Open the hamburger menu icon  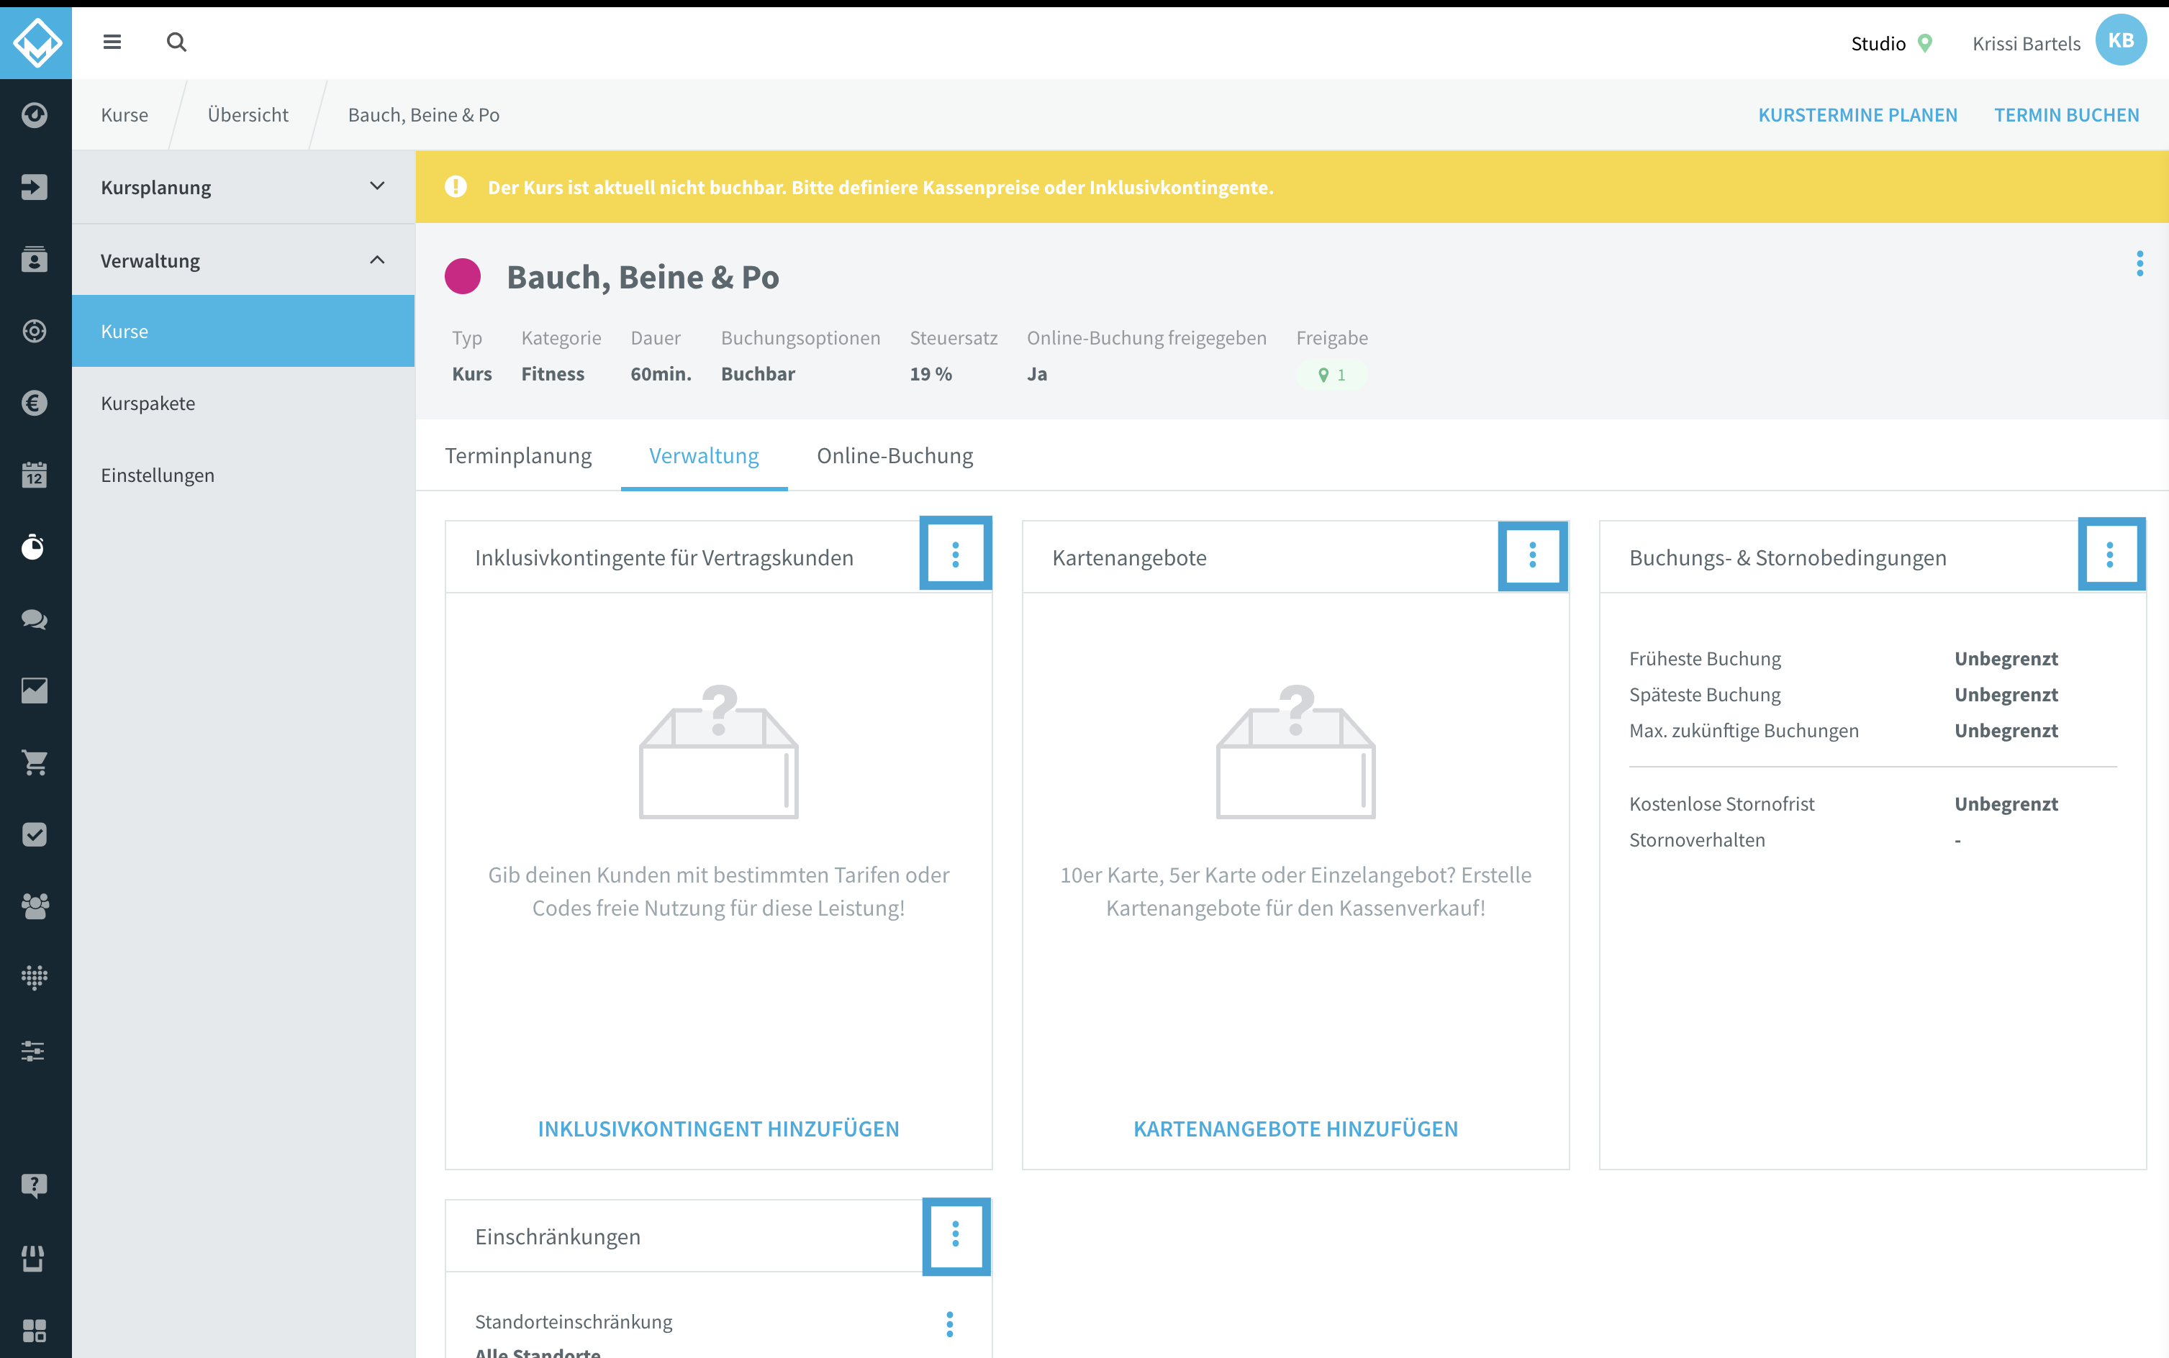point(112,42)
